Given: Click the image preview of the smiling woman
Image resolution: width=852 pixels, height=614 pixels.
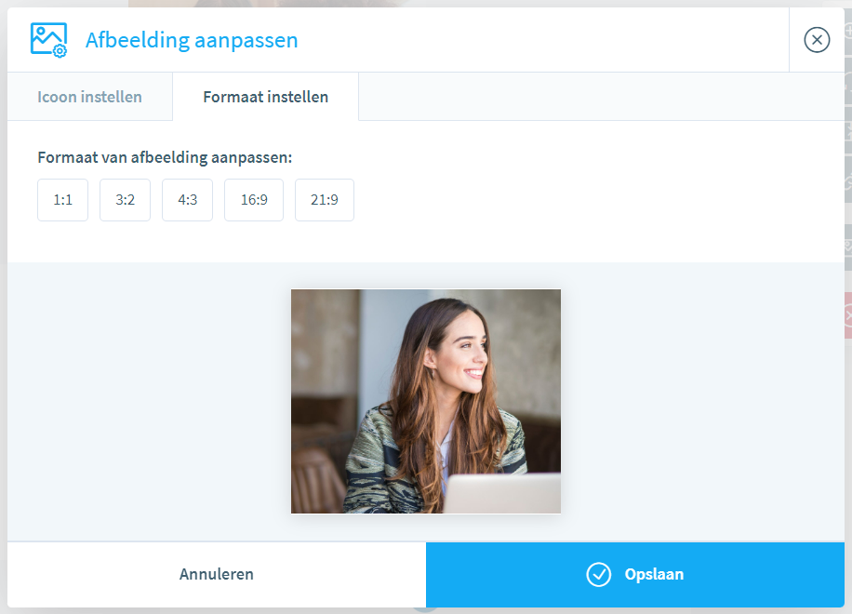Looking at the screenshot, I should 425,401.
